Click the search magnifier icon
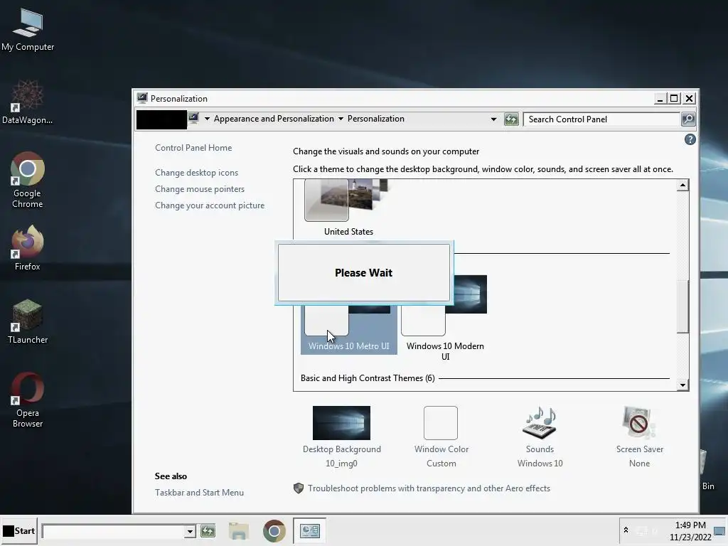 tap(688, 119)
